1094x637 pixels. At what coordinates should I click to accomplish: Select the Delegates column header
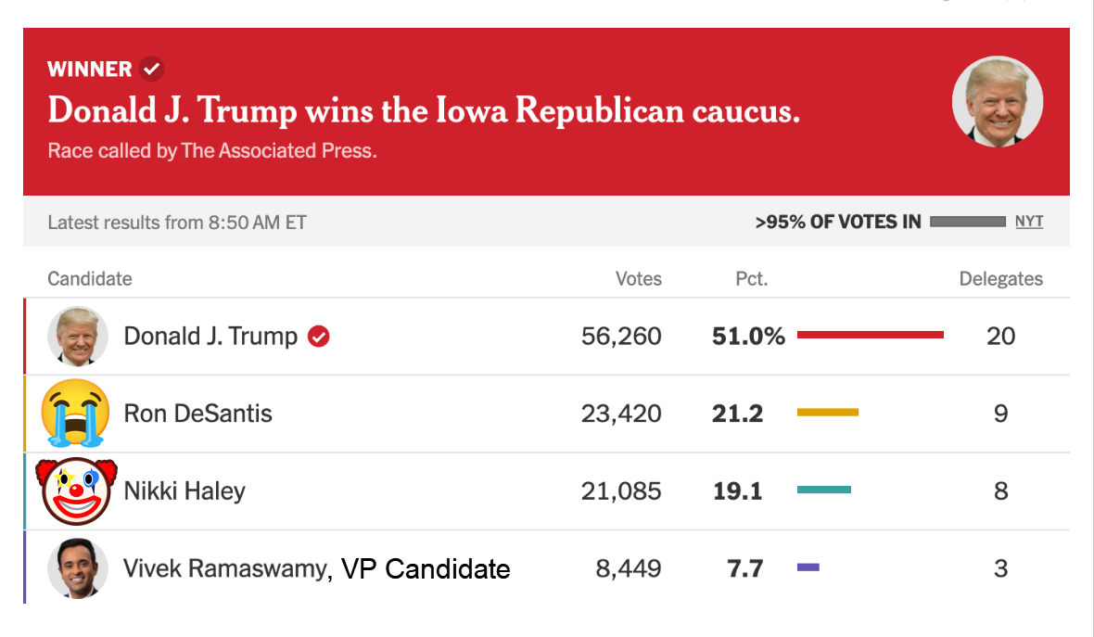1000,279
